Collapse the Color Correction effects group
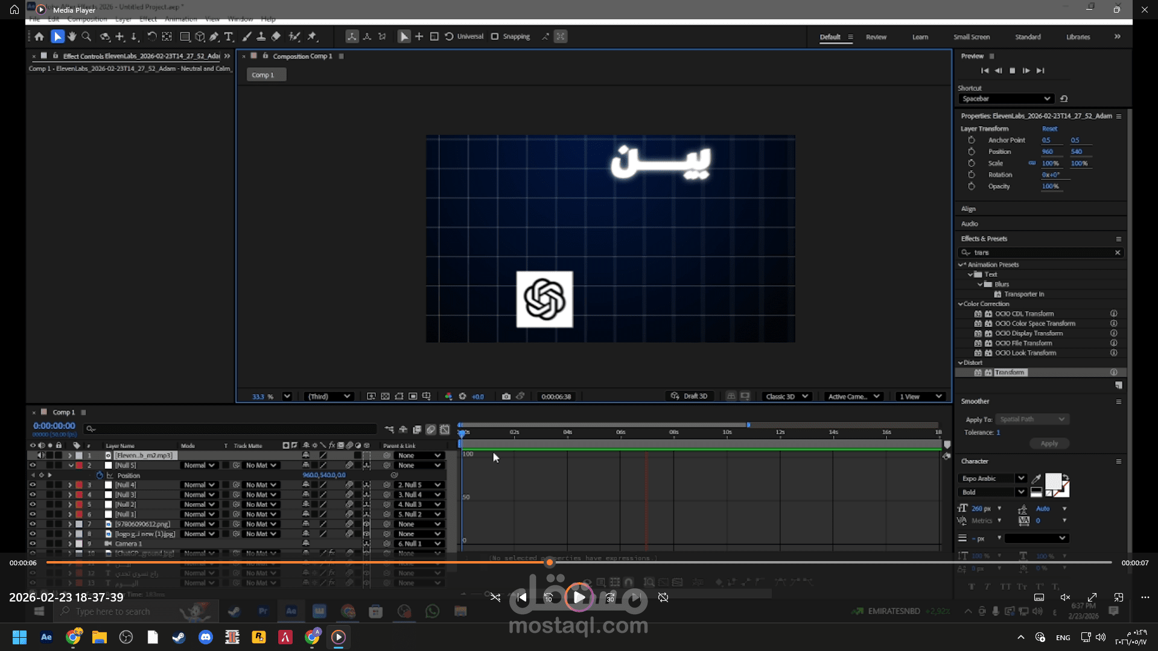This screenshot has height=651, width=1158. [x=961, y=304]
